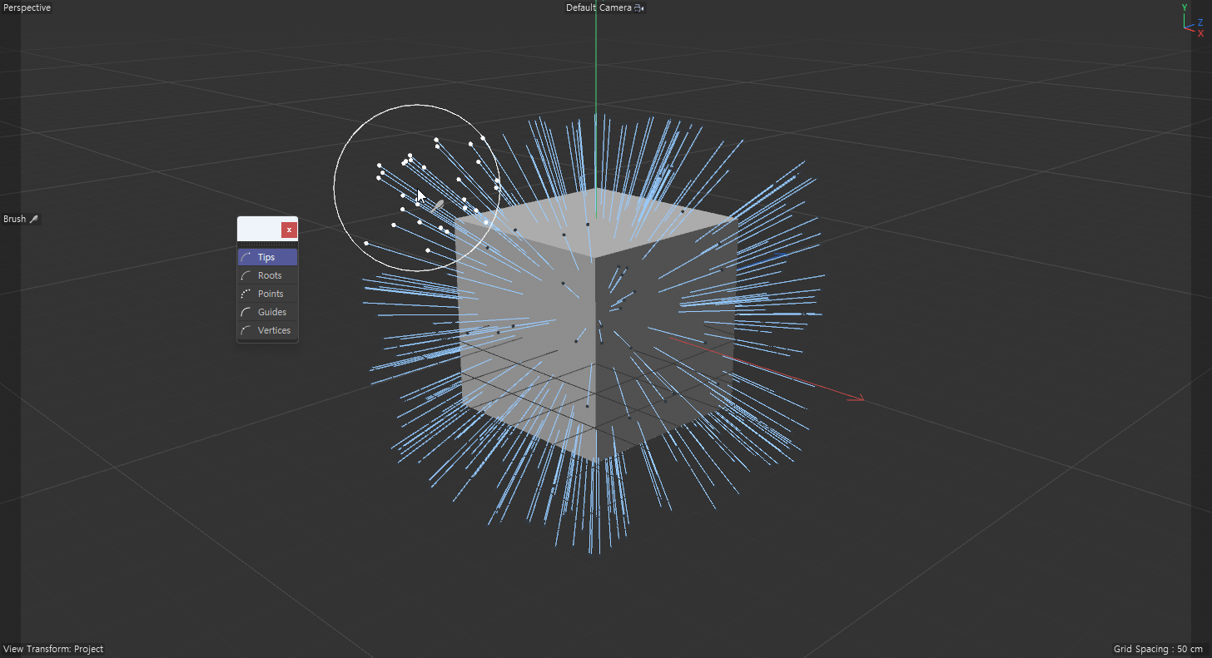Switch selection mode to Points
Image resolution: width=1212 pixels, height=658 pixels.
[270, 294]
